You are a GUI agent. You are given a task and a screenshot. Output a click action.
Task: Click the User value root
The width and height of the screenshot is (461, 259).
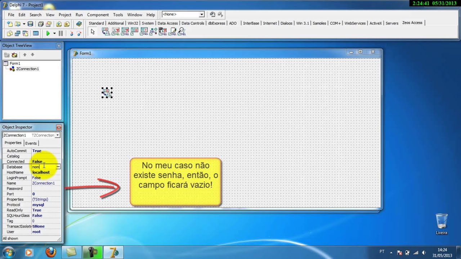pos(36,232)
